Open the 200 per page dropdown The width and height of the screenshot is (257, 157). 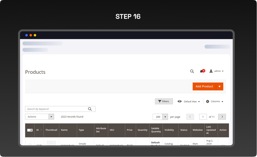(x=165, y=117)
